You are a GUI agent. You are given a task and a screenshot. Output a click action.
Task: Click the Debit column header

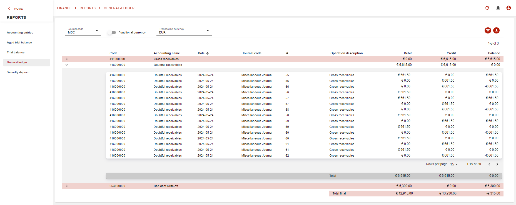click(x=408, y=53)
